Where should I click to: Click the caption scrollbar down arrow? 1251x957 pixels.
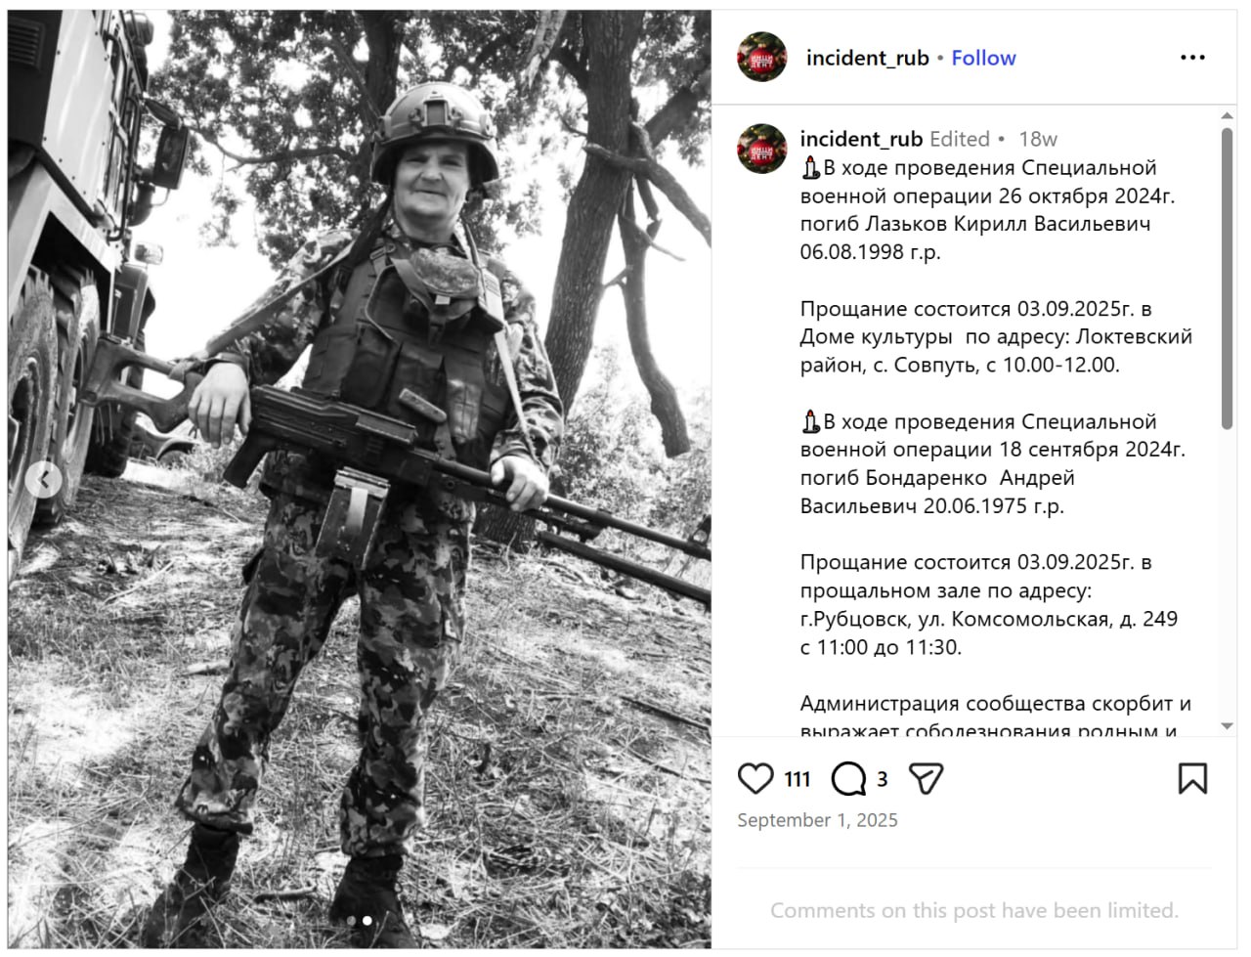pos(1228,726)
